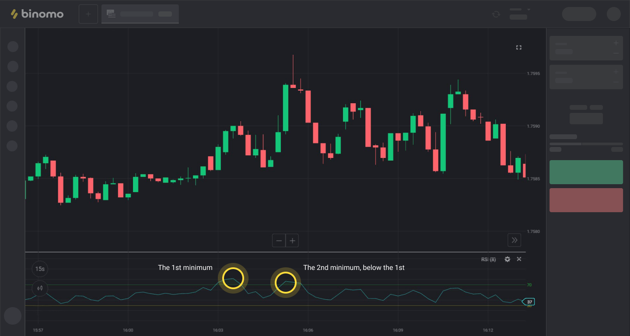The height and width of the screenshot is (336, 630).
Task: Decrease value in the upper trade field
Action: tap(616, 53)
